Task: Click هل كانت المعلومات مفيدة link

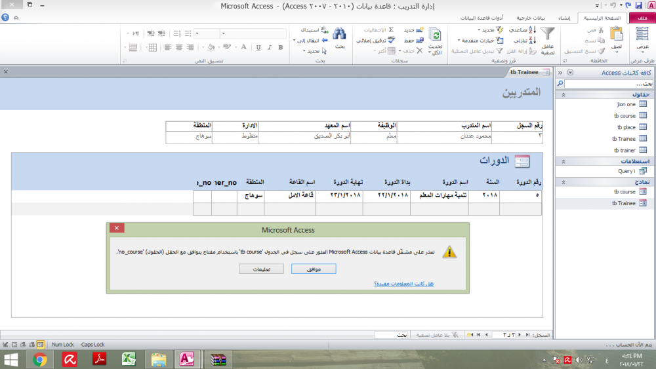Action: click(403, 284)
